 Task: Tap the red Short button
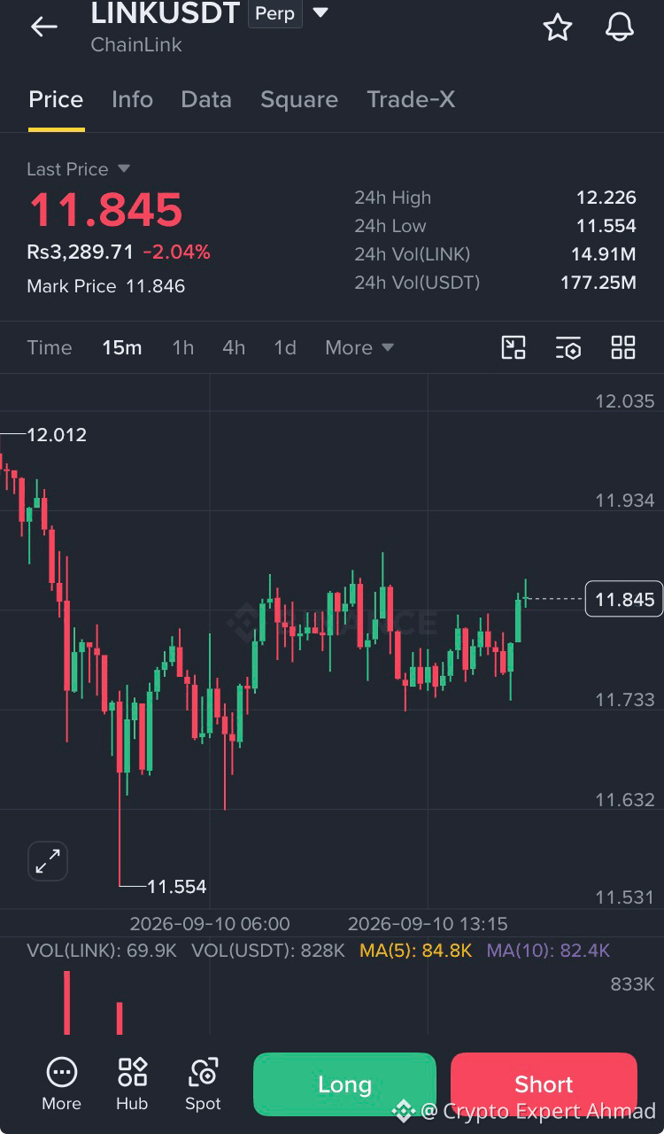click(x=544, y=1084)
